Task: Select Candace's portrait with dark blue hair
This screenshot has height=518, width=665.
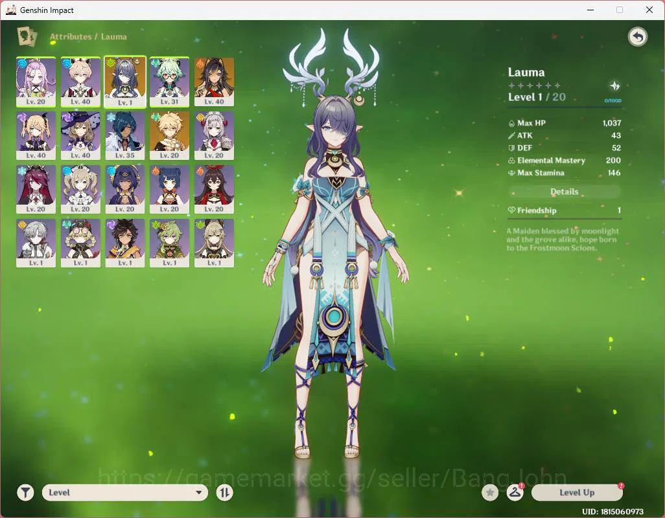Action: 125,189
